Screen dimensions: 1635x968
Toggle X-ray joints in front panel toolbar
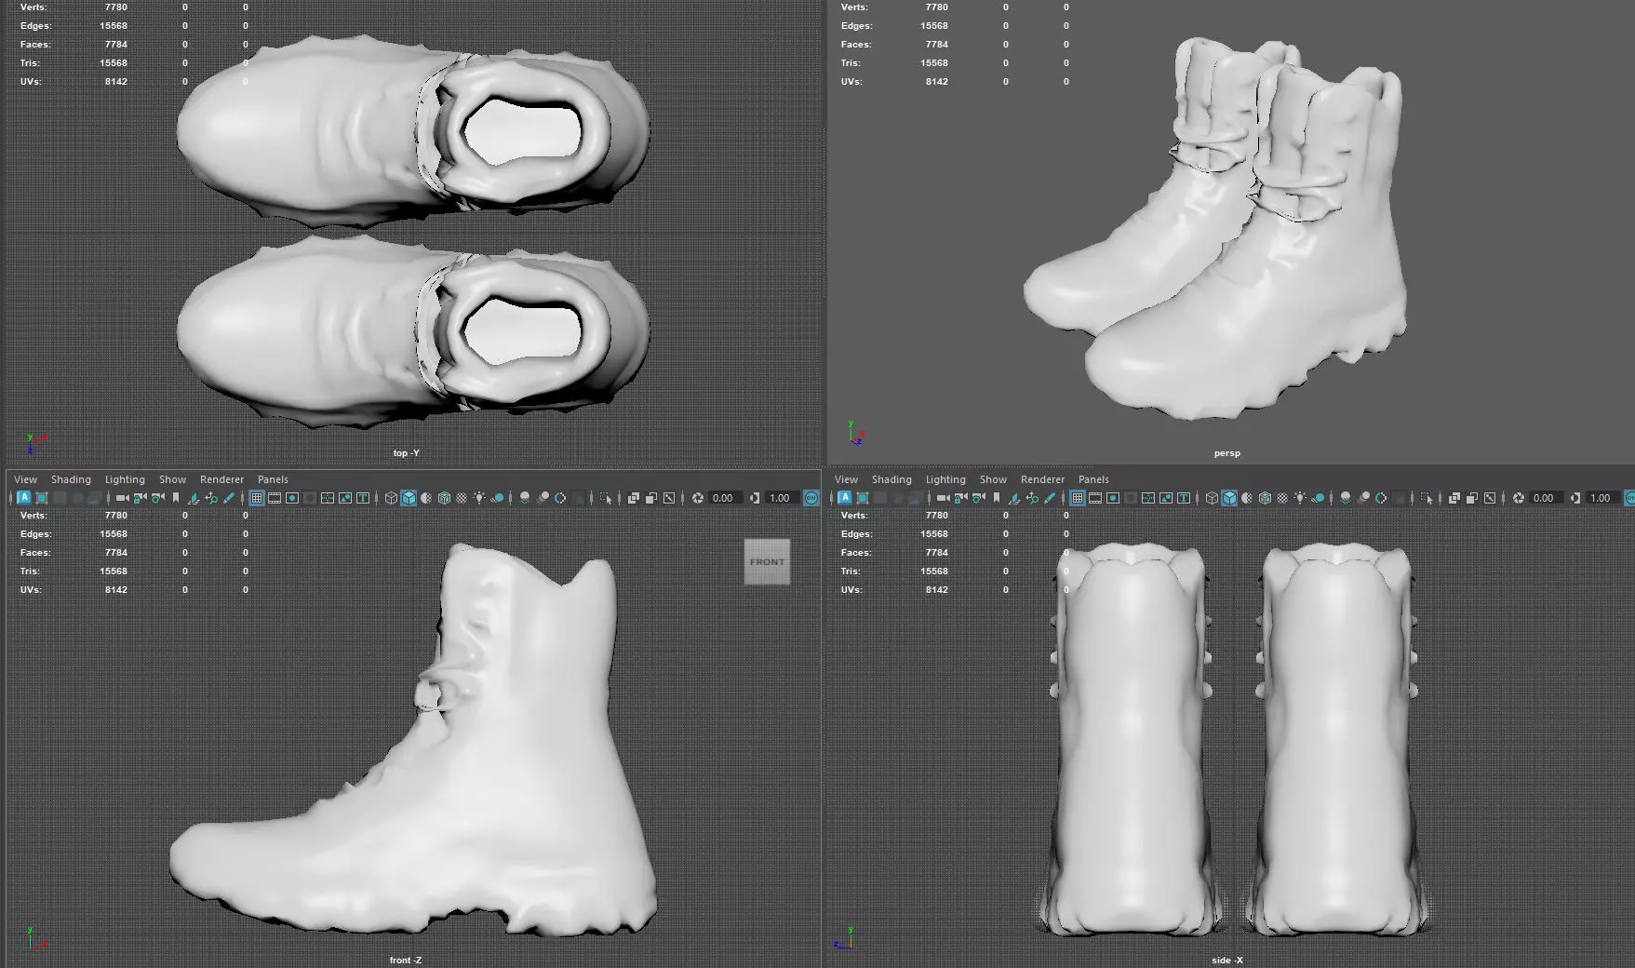668,498
